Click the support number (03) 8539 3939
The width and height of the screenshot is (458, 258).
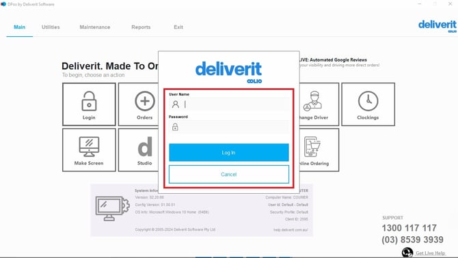click(412, 240)
